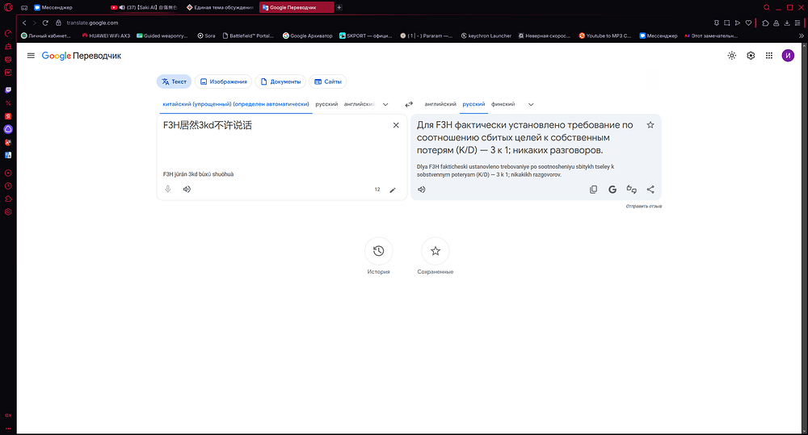The height and width of the screenshot is (435, 808).
Task: Switch to the Единая тема обсуждения tab
Action: point(220,8)
